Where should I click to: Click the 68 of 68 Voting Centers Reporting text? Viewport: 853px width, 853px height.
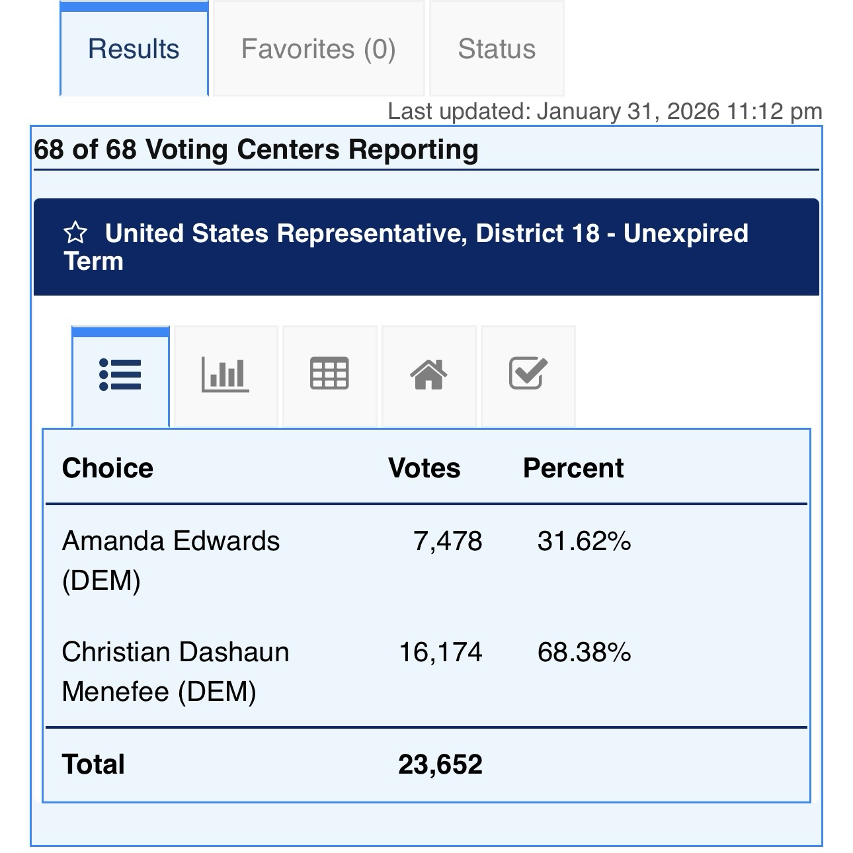(256, 149)
